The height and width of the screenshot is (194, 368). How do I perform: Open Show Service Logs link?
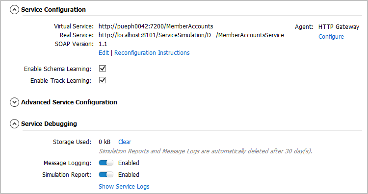point(124,187)
